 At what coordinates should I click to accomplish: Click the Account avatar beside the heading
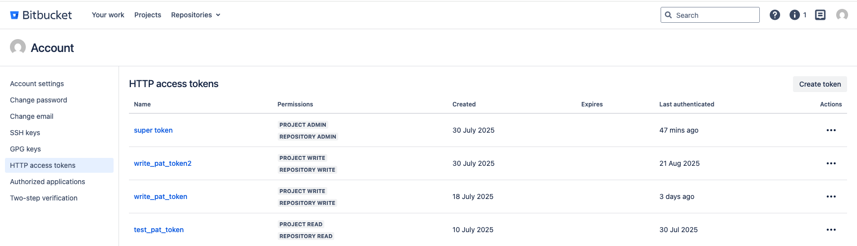(18, 47)
